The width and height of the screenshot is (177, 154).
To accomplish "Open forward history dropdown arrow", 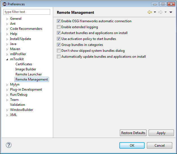I will click(x=165, y=12).
